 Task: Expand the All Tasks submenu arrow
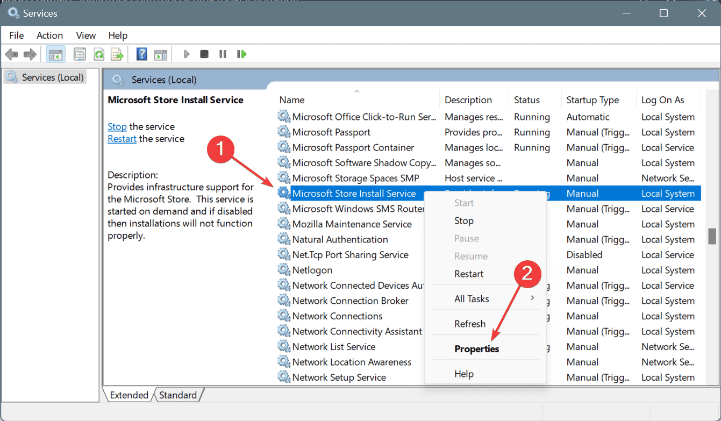pyautogui.click(x=532, y=298)
